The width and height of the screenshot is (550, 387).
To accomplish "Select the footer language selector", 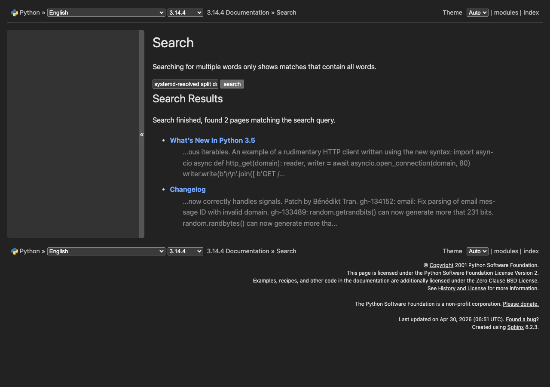I will point(106,251).
